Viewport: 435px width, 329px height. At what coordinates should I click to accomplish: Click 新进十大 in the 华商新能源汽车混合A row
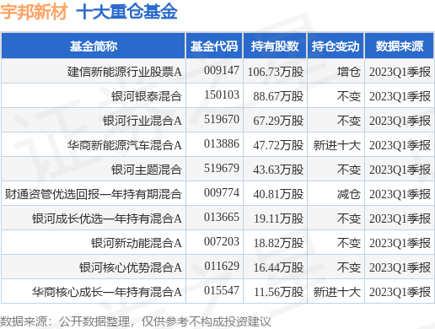(337, 145)
